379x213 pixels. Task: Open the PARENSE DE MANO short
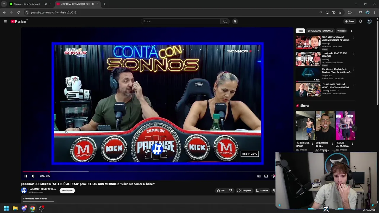pos(305,125)
